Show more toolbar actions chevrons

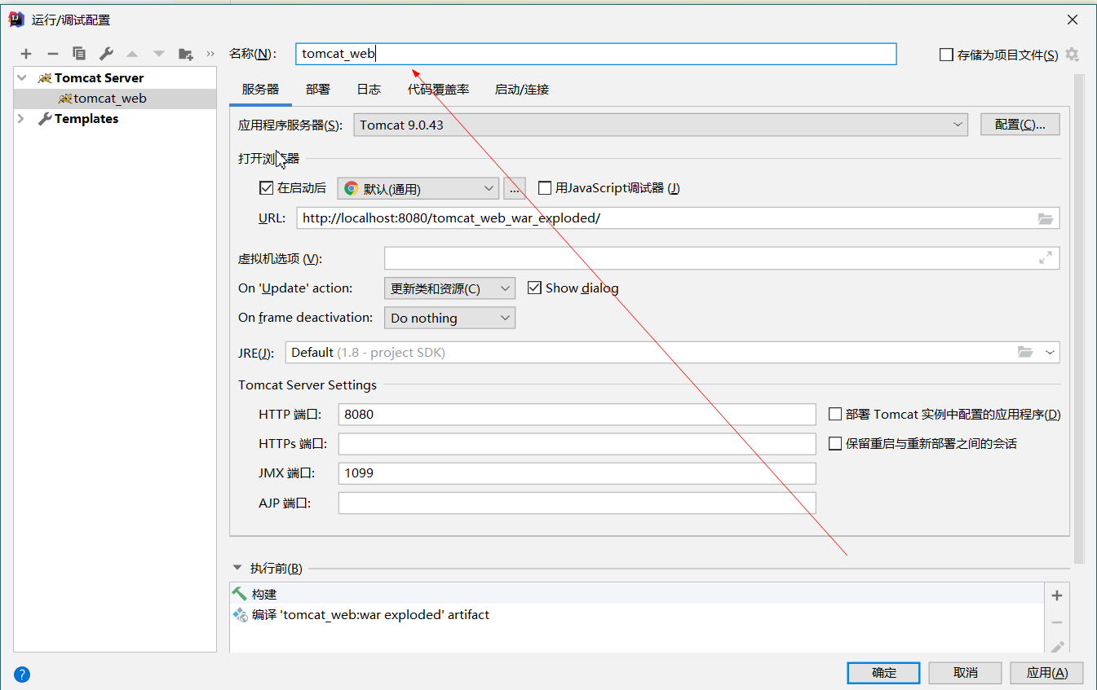210,54
